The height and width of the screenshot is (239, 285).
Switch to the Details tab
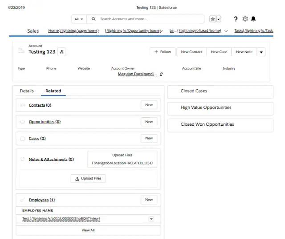[27, 91]
